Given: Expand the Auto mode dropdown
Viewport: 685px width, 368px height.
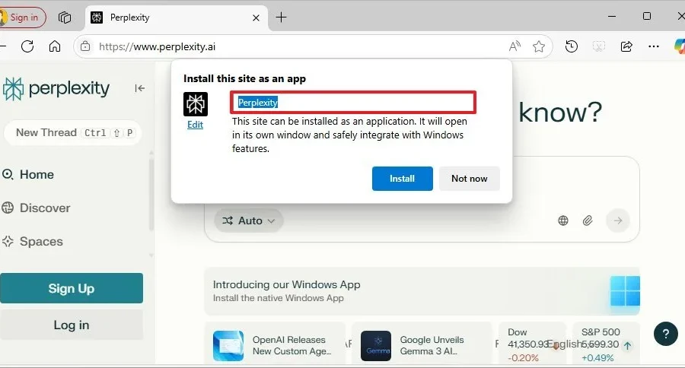Looking at the screenshot, I should [x=249, y=221].
